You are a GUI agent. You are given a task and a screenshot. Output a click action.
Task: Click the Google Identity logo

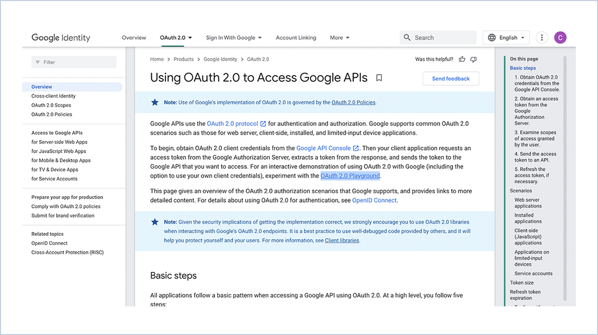[x=60, y=37]
